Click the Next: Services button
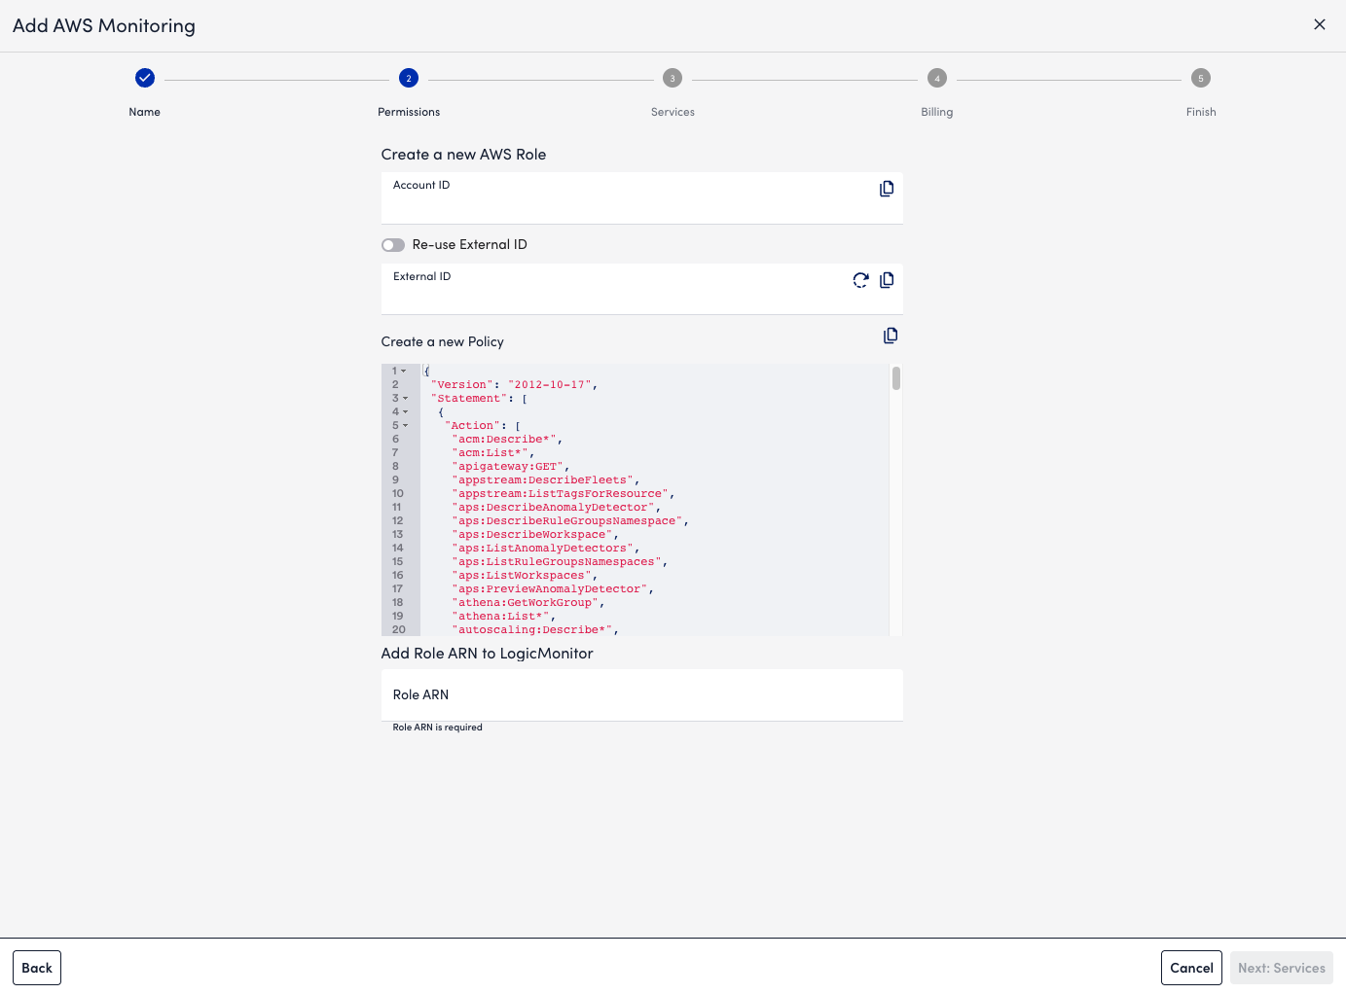 [1281, 968]
